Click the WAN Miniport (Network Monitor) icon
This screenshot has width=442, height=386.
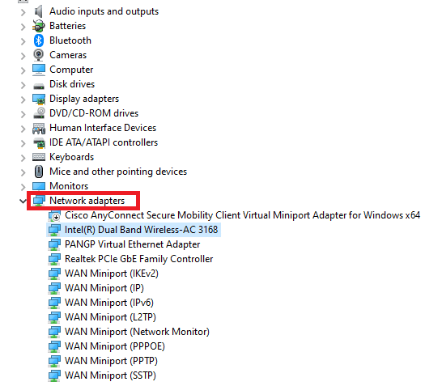pos(54,332)
